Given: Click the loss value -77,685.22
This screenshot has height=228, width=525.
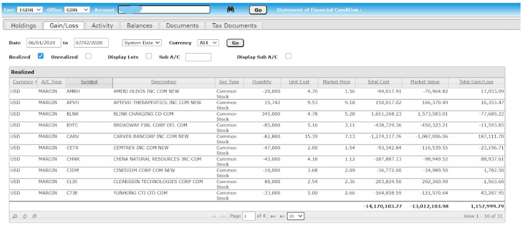Looking at the screenshot, I should coord(490,113).
